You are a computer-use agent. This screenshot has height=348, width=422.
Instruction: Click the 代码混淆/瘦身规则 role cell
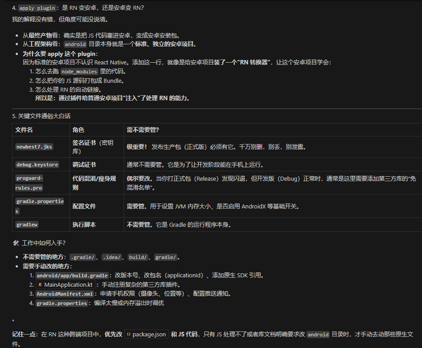tap(97, 183)
